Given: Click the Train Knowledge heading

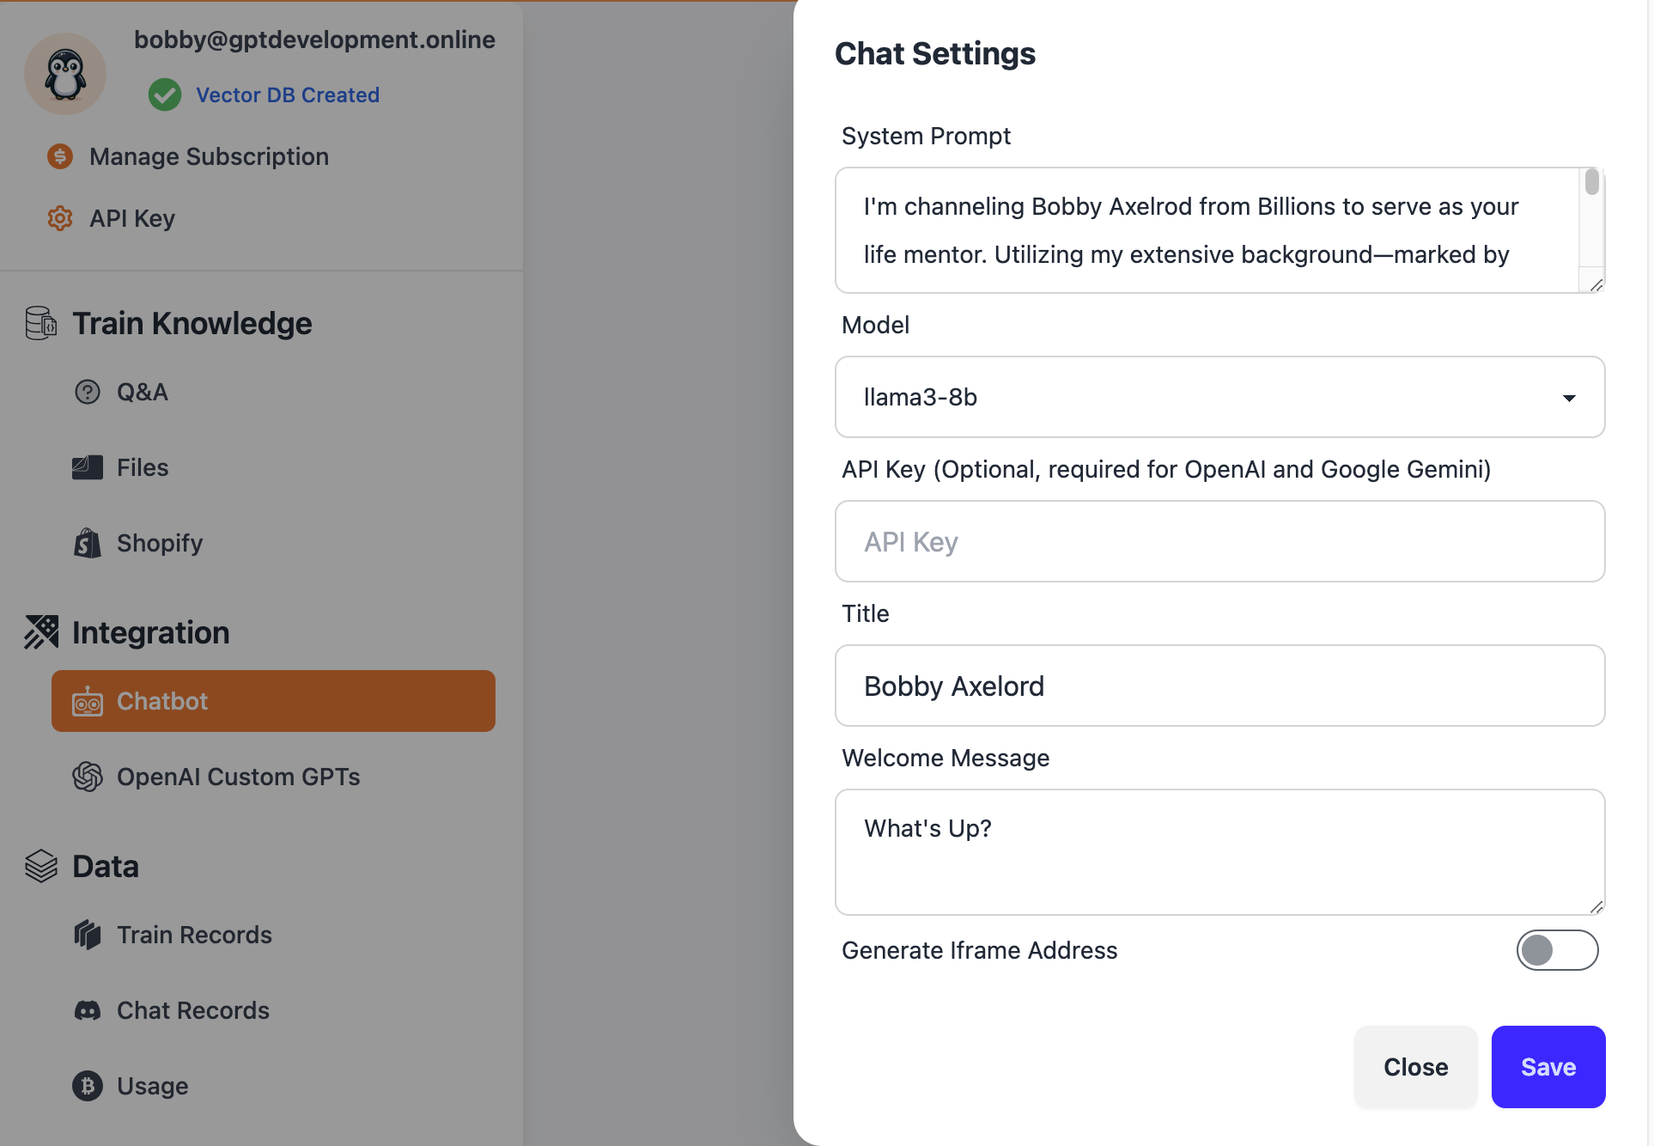Looking at the screenshot, I should point(192,323).
